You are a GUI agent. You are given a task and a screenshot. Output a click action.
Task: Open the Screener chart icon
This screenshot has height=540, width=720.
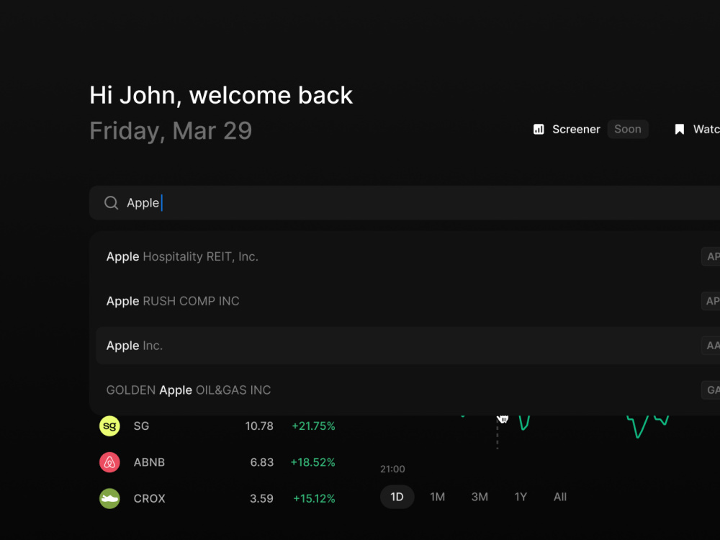tap(539, 130)
